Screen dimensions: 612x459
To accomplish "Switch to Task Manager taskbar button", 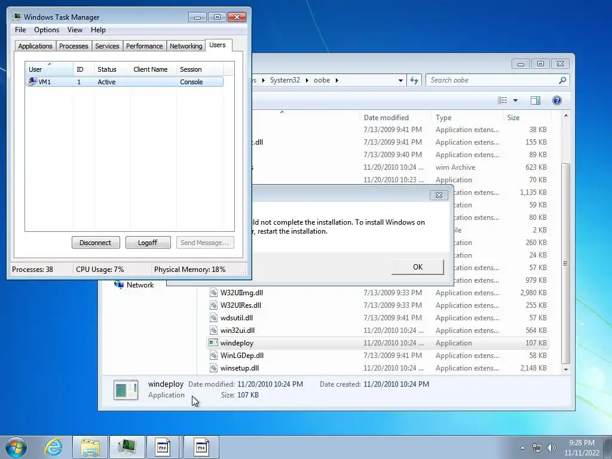I will [x=127, y=447].
